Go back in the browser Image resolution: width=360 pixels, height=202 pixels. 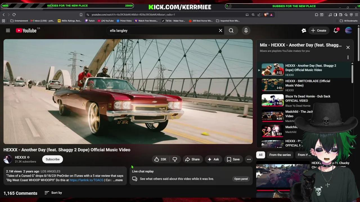tap(4, 15)
